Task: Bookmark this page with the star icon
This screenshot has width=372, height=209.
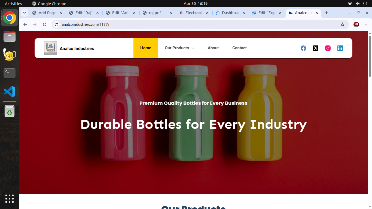Action: click(x=343, y=24)
